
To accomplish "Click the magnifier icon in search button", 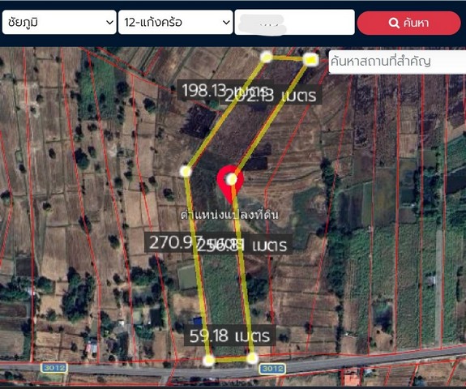I will pos(394,23).
